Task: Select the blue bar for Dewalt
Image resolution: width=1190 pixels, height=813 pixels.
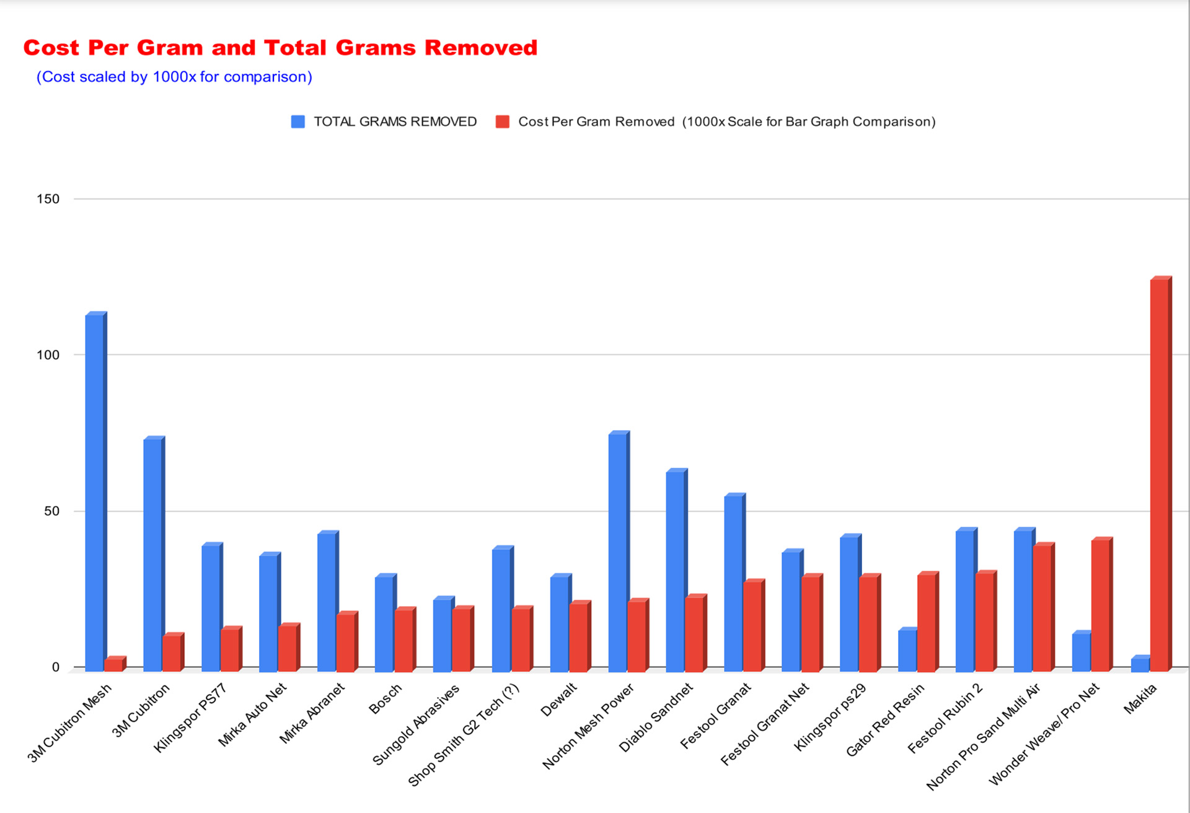Action: pos(562,623)
